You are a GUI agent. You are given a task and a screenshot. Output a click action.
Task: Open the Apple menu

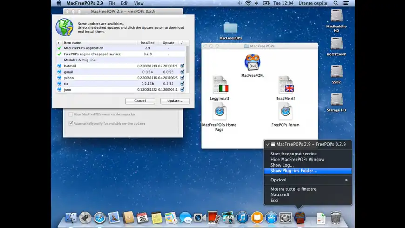tap(59, 3)
